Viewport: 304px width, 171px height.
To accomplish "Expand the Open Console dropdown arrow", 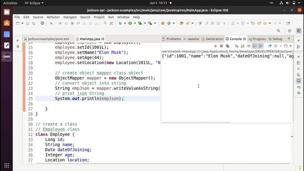I will click(291, 46).
